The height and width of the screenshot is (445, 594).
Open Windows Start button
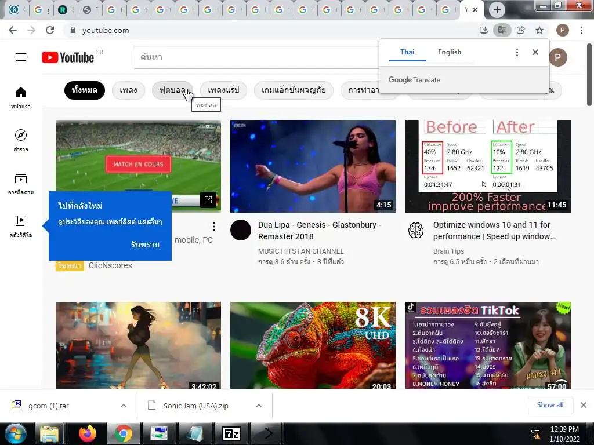tap(15, 433)
